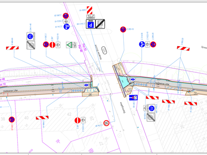Select the 'Z 283-10' label right of the standalone sign
The image size is (207, 155).
coord(130,29)
